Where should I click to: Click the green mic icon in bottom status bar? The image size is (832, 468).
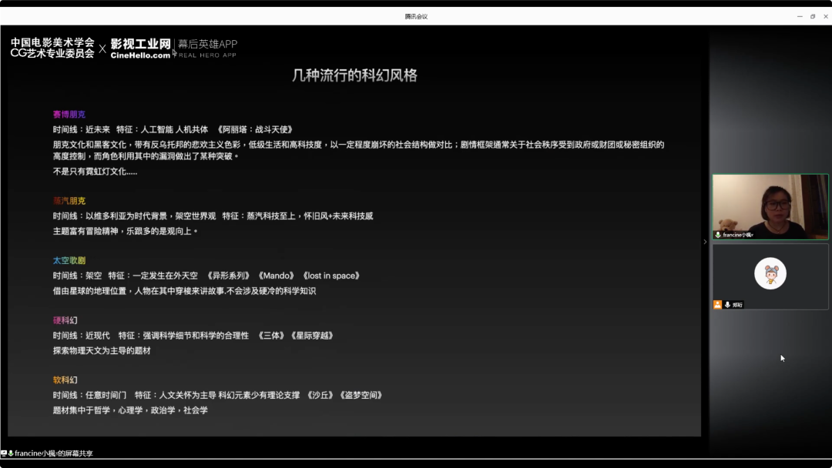click(x=11, y=453)
